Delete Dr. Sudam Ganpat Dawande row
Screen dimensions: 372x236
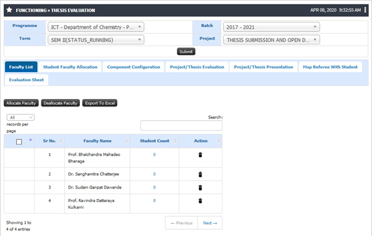tap(200, 187)
